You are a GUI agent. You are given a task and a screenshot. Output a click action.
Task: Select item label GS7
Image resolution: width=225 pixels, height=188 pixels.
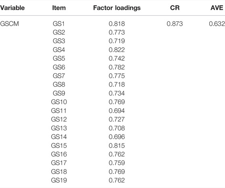click(59, 76)
